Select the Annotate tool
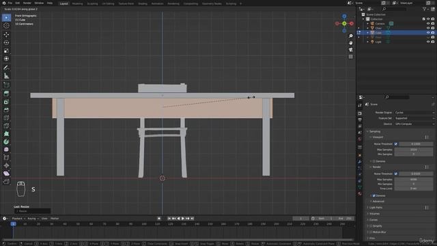The width and height of the screenshot is (437, 246). coord(6,68)
